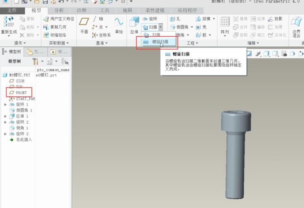Open model tree settings hammer icon
Screen dimensions: 304x208
click(35, 61)
